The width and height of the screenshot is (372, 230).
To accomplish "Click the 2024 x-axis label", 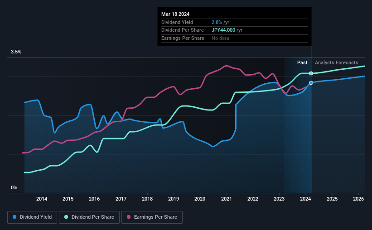I will coord(305,199).
